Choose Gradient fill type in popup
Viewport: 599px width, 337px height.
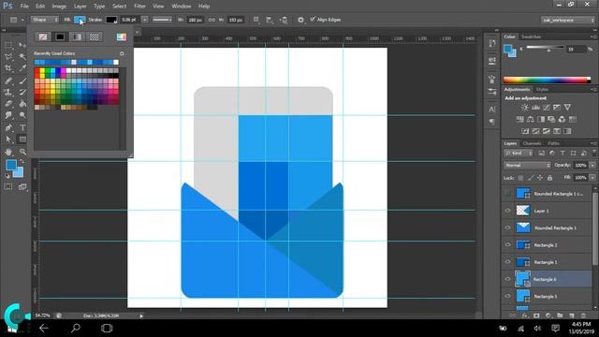coord(77,37)
